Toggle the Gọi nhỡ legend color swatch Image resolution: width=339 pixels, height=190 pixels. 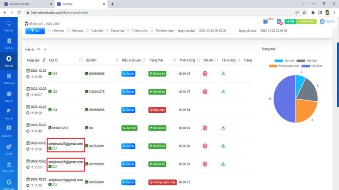pyautogui.click(x=279, y=61)
